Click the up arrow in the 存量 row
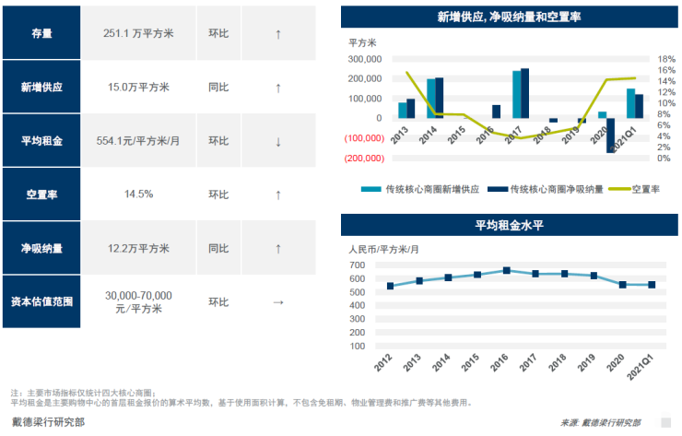The width and height of the screenshot is (682, 436). coord(278,33)
